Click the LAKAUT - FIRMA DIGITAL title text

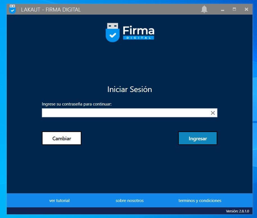pyautogui.click(x=51, y=10)
